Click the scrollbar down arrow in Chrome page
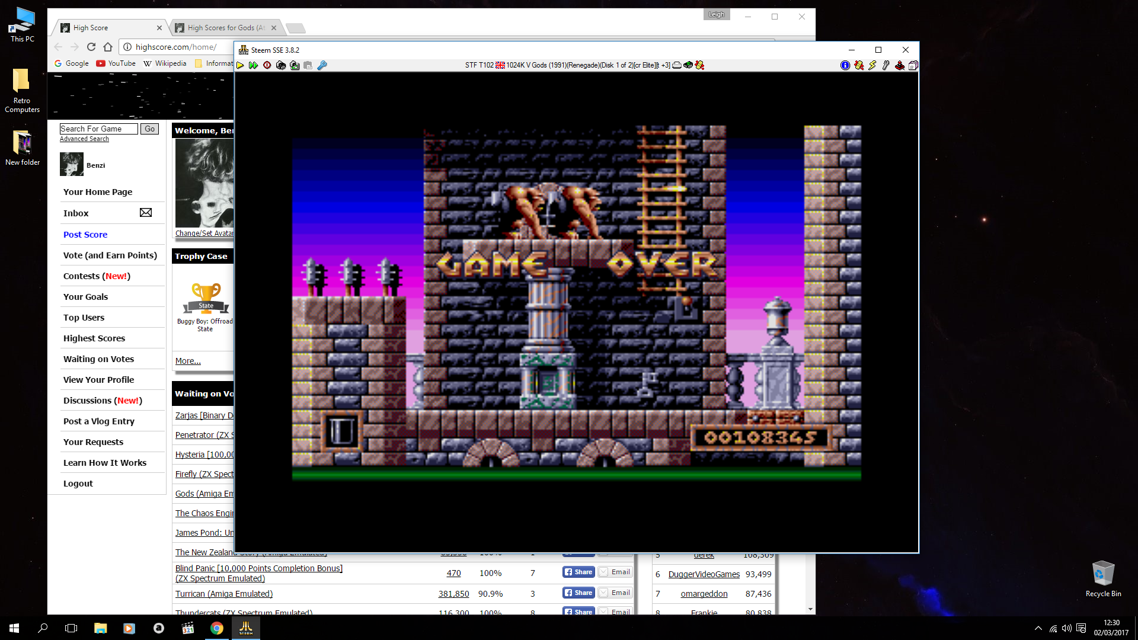Screen dimensions: 1138x640 [810, 609]
